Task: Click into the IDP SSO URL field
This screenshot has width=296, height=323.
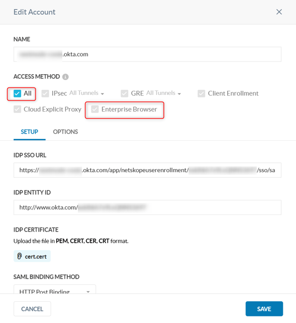Action: 147,170
